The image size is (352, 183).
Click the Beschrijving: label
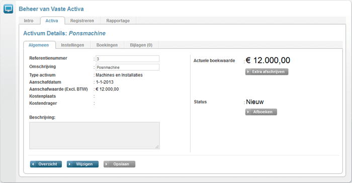(42, 117)
